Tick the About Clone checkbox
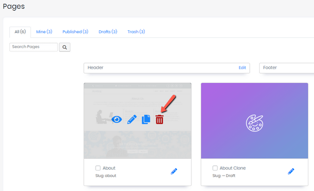 [x=215, y=168]
